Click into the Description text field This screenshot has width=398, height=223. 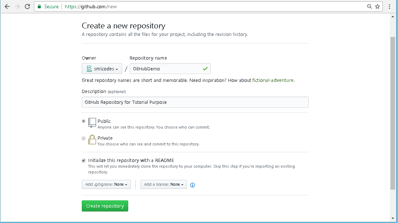pyautogui.click(x=195, y=102)
